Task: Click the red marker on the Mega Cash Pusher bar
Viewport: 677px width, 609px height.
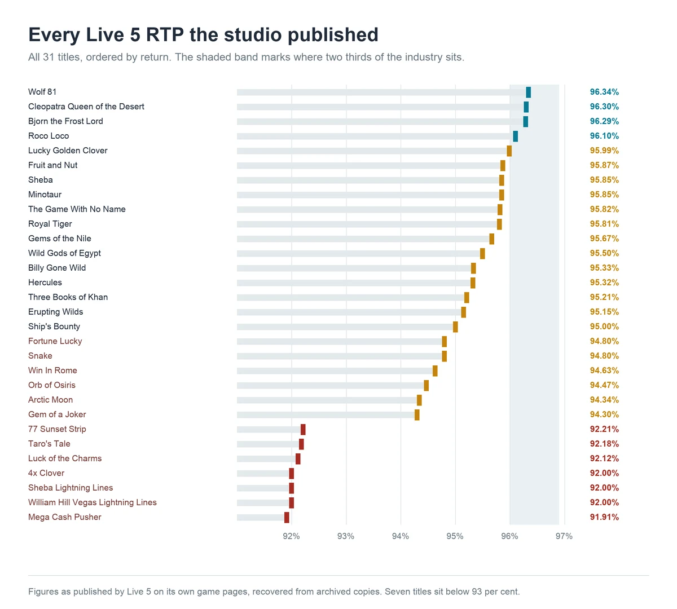Action: (287, 518)
